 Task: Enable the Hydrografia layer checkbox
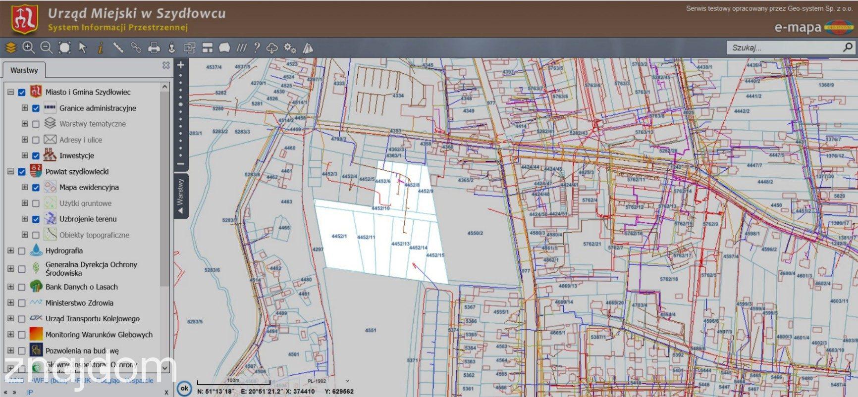pyautogui.click(x=21, y=251)
